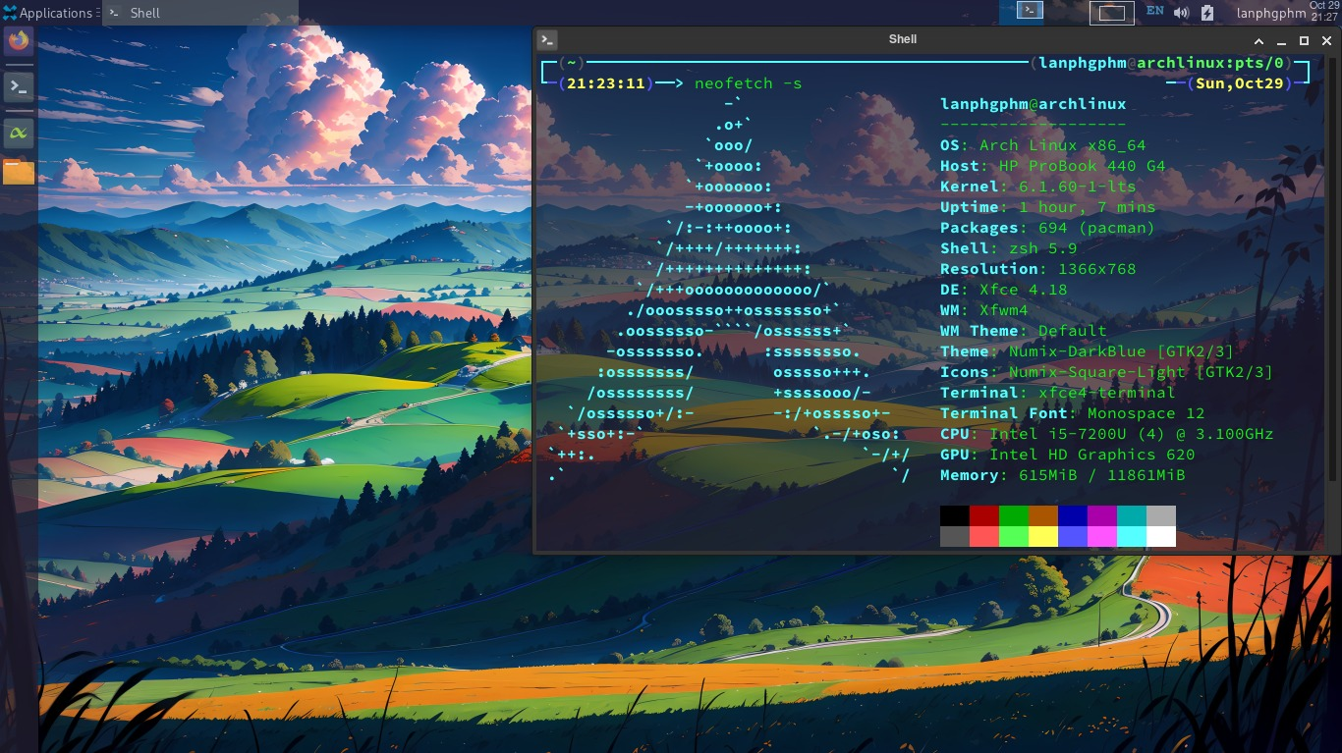The image size is (1342, 753).
Task: Click 'lanphgphm@archlinux:pts/0' in prompt header
Action: 1161,63
